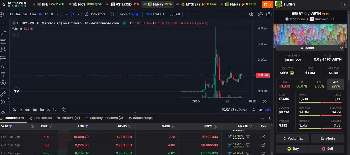
Task: Pick a date range using calendar icon
Action: click(x=32, y=127)
